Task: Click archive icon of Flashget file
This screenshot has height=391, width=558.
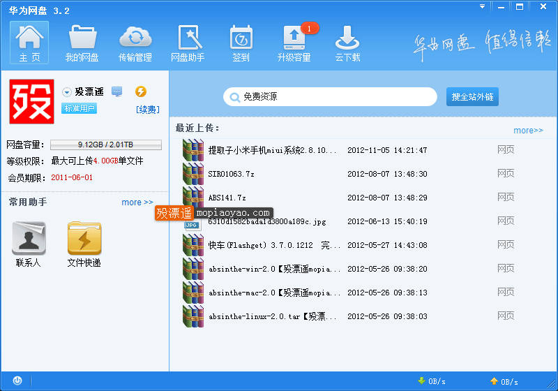Action: 193,245
